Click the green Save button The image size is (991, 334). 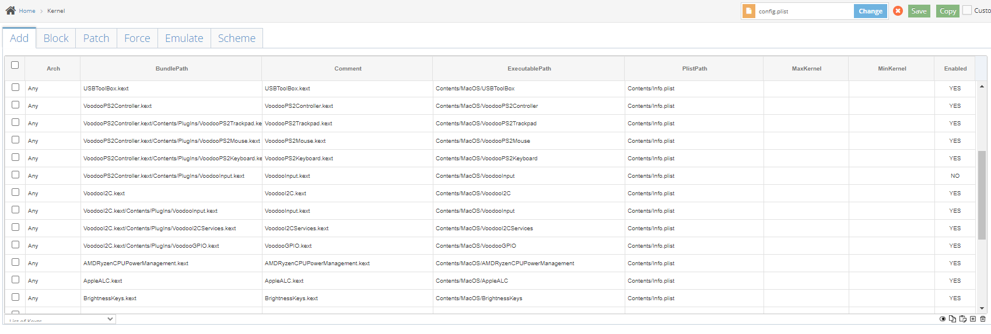click(x=919, y=11)
